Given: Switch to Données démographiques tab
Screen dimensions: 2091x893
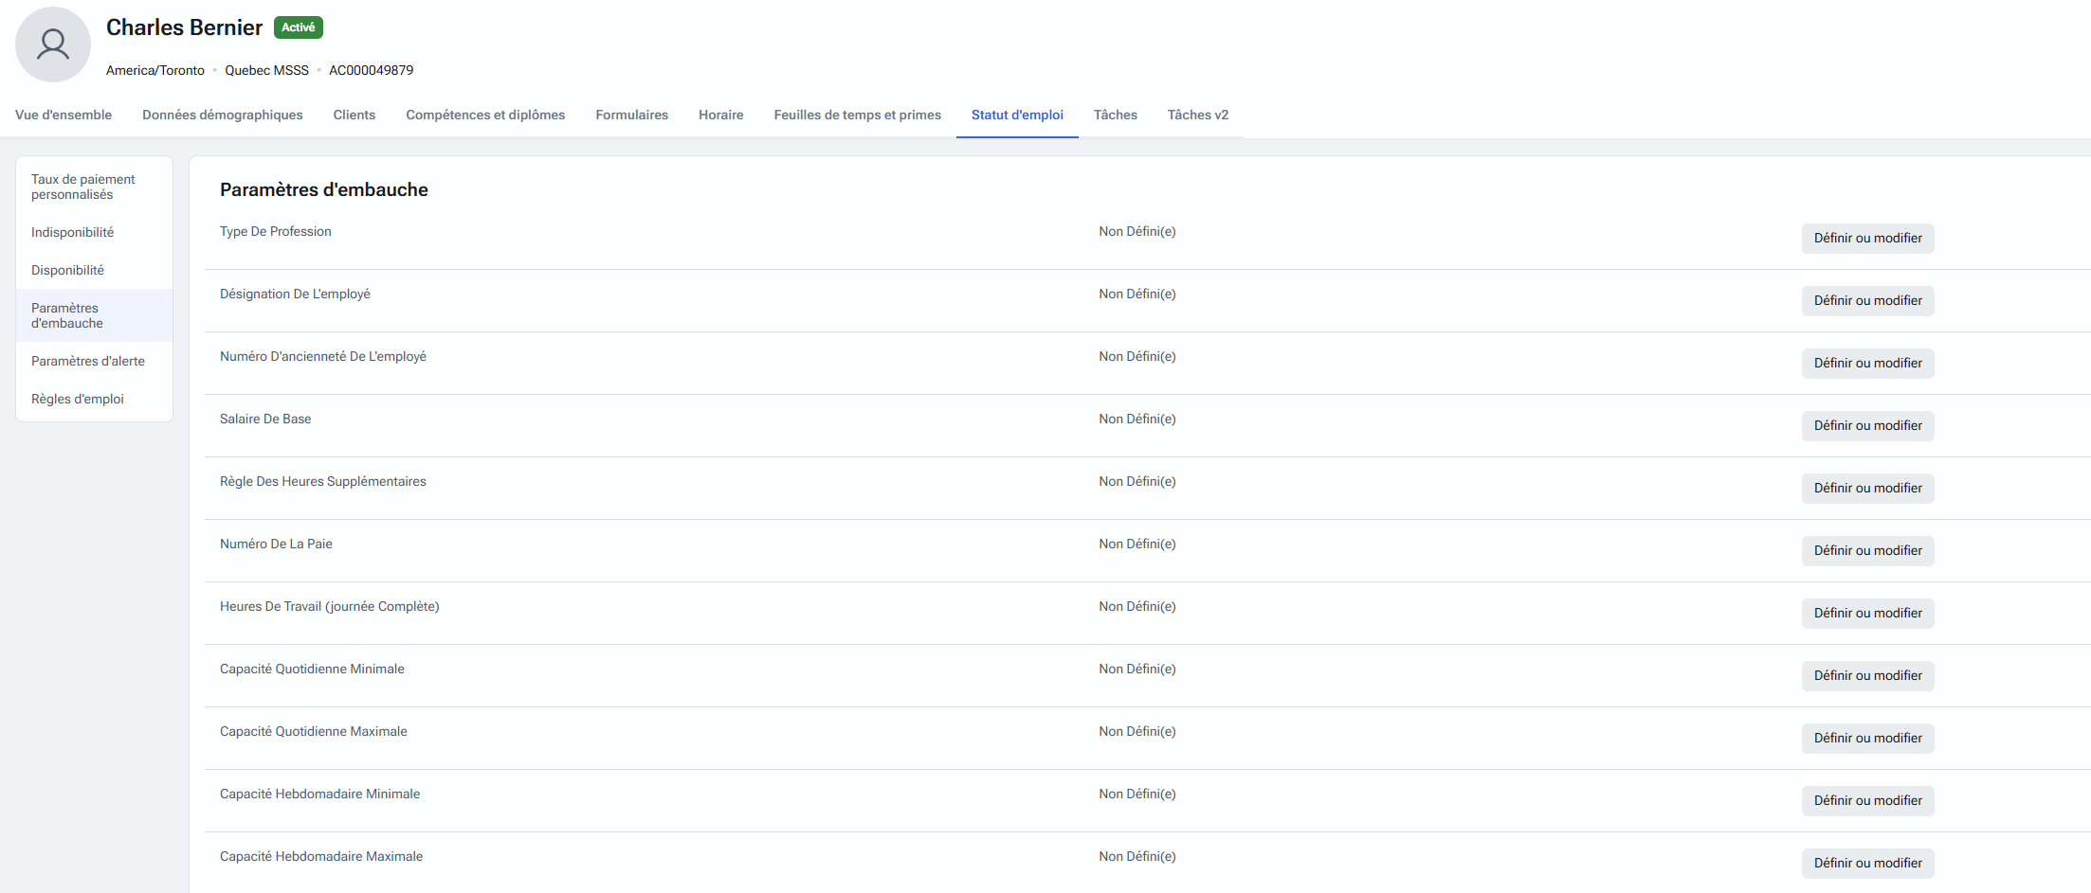Looking at the screenshot, I should [223, 115].
